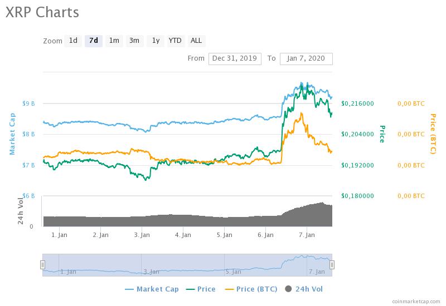This screenshot has width=446, height=306.
Task: Click the 4. Jan x-axis label
Action: 183,235
